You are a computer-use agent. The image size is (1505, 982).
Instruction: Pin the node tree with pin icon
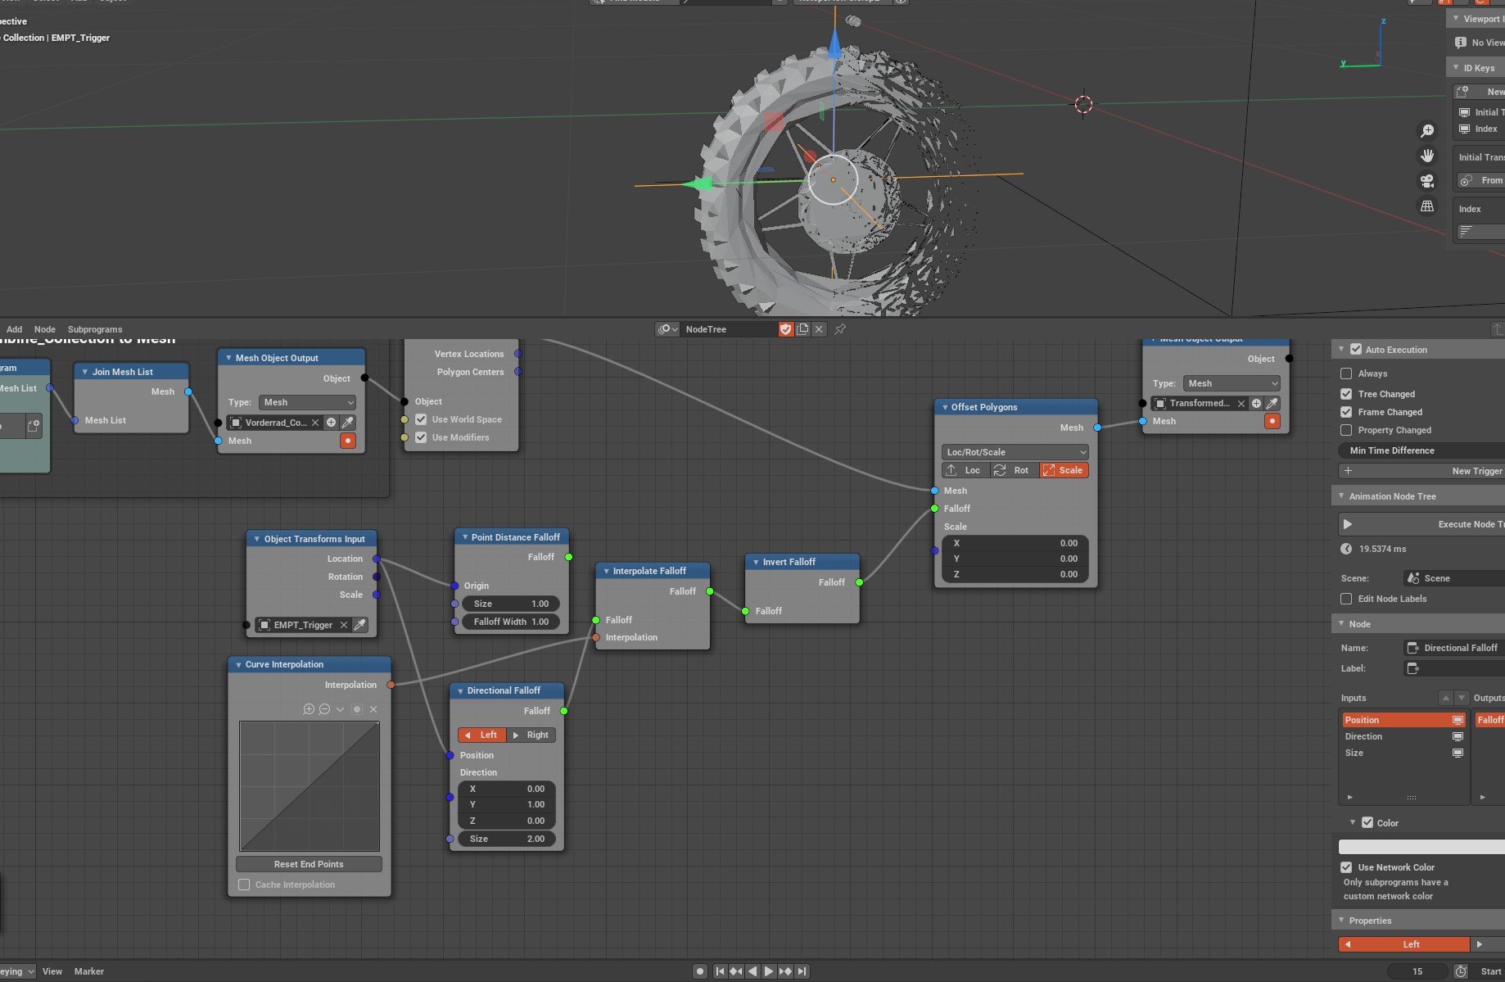pos(840,329)
